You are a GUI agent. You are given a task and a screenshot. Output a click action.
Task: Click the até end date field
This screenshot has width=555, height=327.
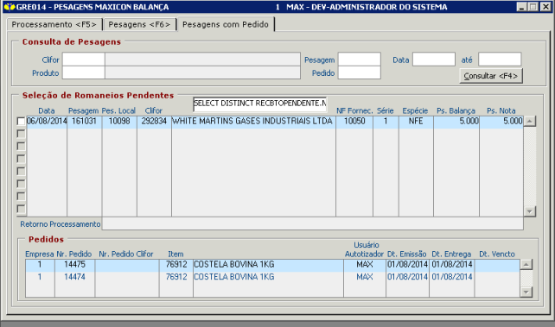500,60
